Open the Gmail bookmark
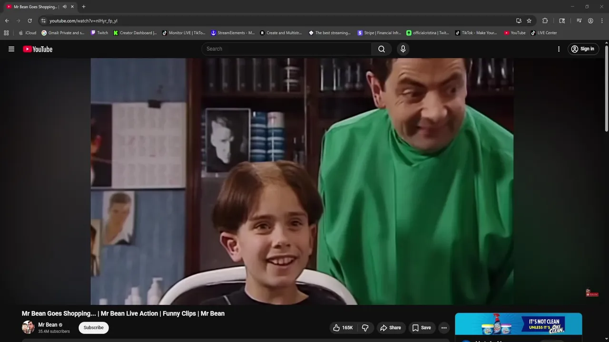 coord(63,33)
